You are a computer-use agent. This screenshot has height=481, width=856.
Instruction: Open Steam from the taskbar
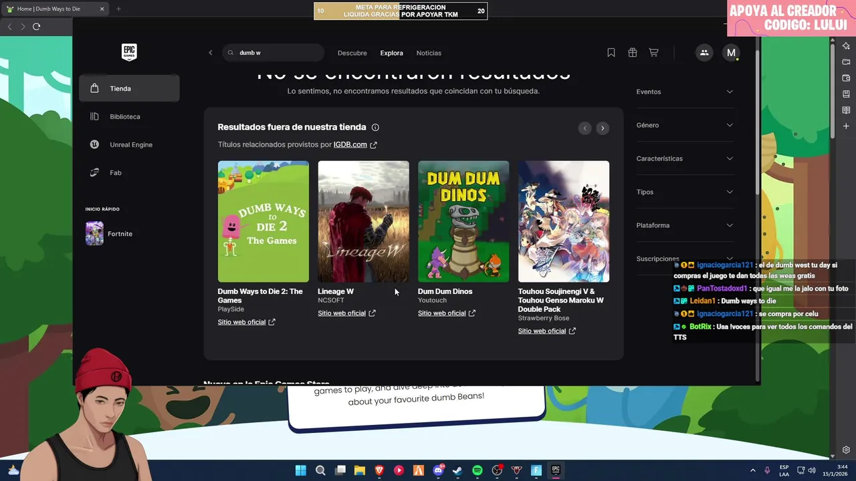tap(457, 470)
